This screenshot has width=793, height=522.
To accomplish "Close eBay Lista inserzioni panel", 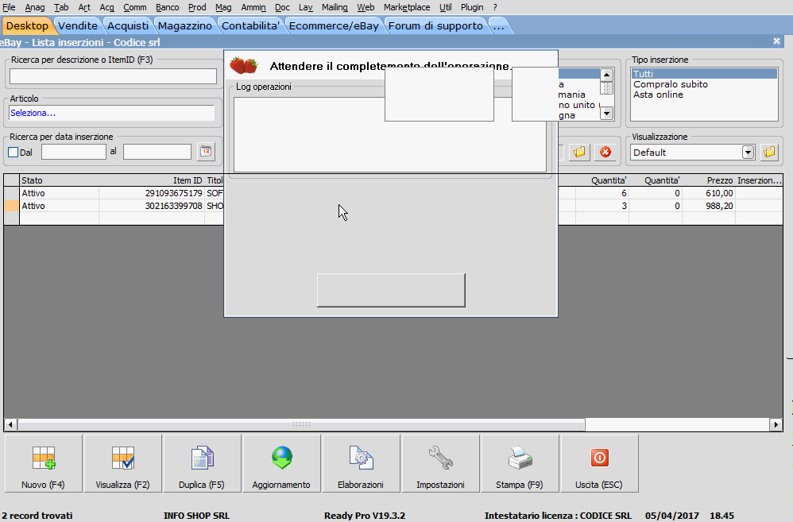I will click(777, 41).
